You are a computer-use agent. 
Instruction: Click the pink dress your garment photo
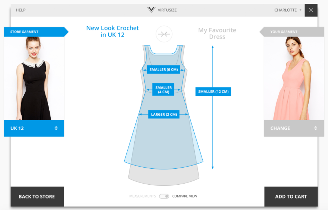pos(294,78)
